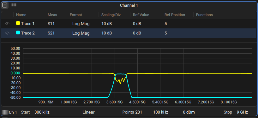258x118 pixels.
Task: Edit the Points 201 value
Action: tap(138, 112)
